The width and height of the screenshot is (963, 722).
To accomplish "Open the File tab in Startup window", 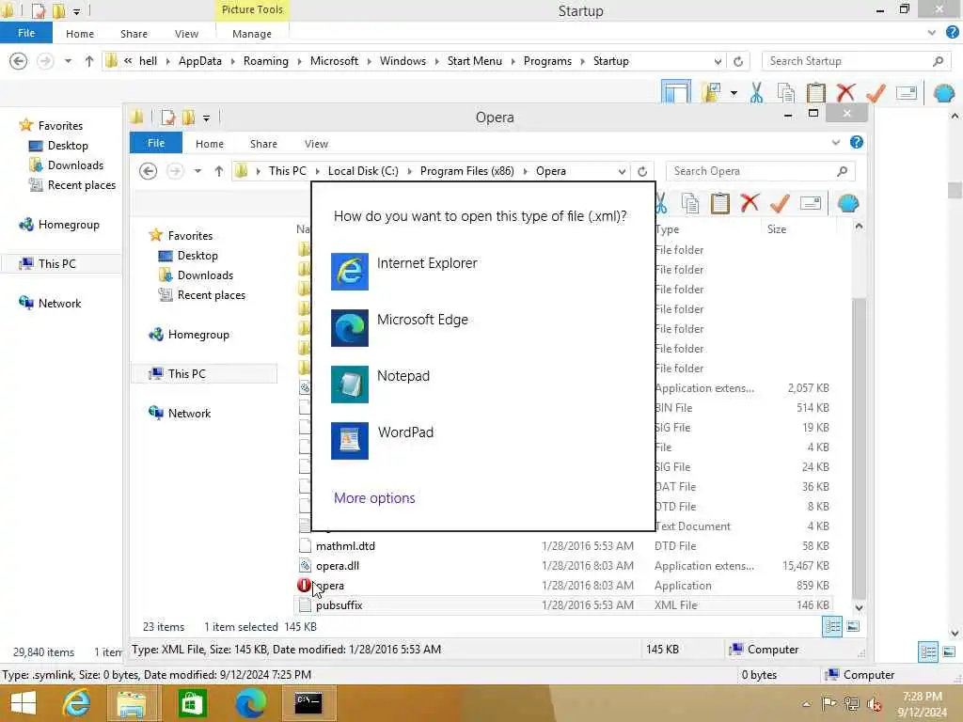I will (26, 33).
